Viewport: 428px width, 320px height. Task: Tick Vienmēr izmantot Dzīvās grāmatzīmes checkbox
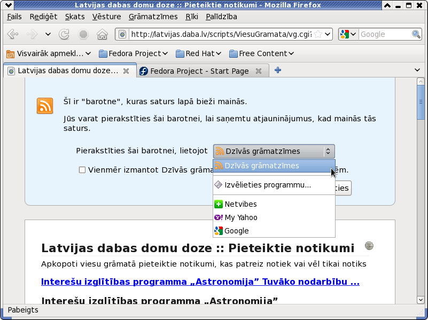pyautogui.click(x=82, y=170)
